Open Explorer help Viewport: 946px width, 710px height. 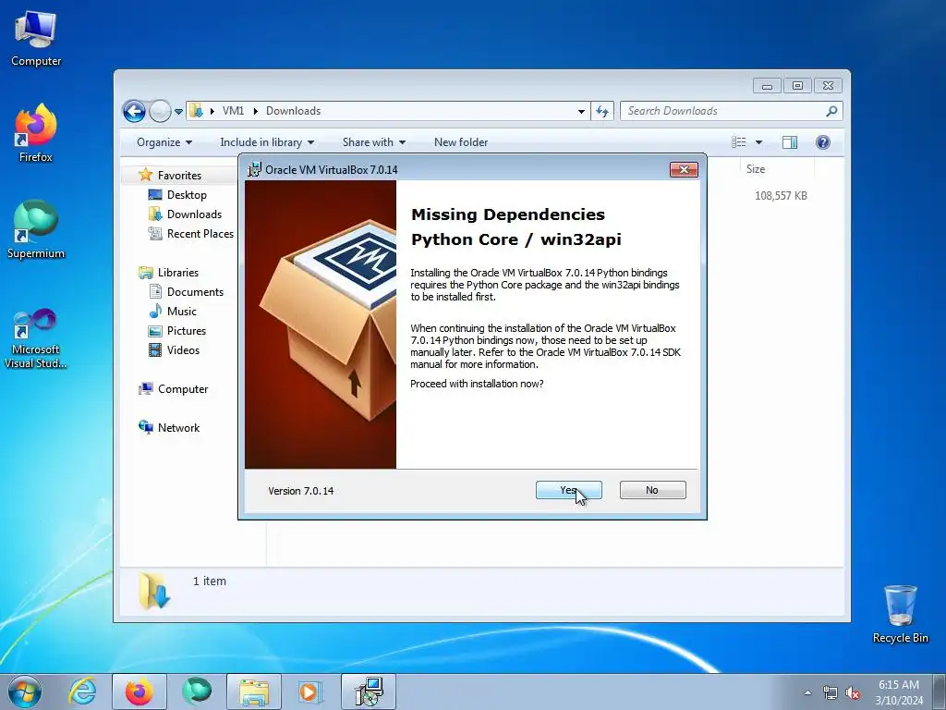[x=823, y=142]
